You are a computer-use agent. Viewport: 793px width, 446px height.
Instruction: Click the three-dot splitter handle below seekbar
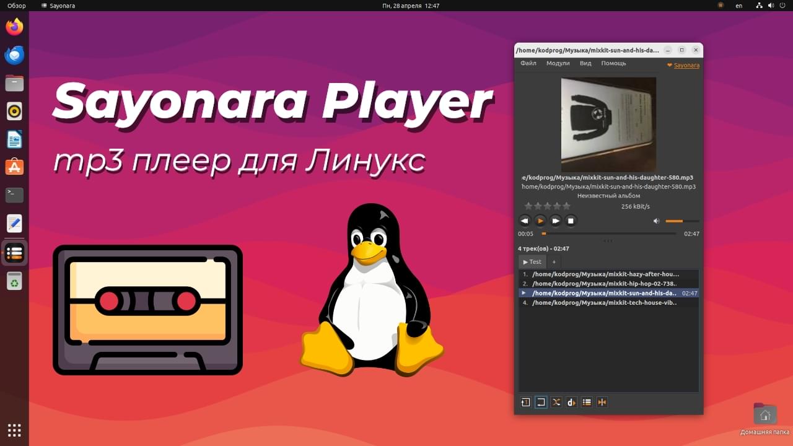click(608, 240)
